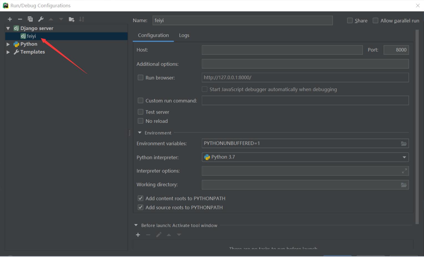Viewport: 424px width, 257px height.
Task: Click the Copy Configuration icon
Action: (30, 19)
